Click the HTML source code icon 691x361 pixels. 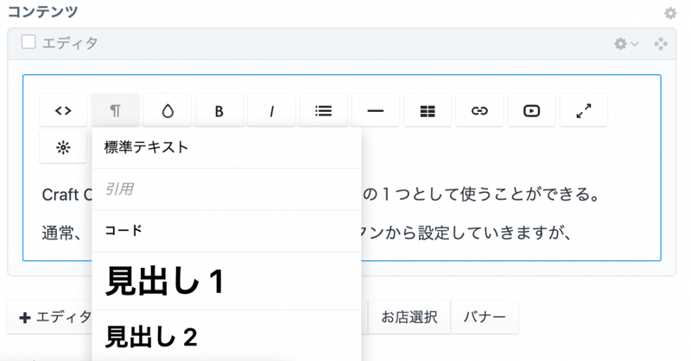(x=63, y=110)
